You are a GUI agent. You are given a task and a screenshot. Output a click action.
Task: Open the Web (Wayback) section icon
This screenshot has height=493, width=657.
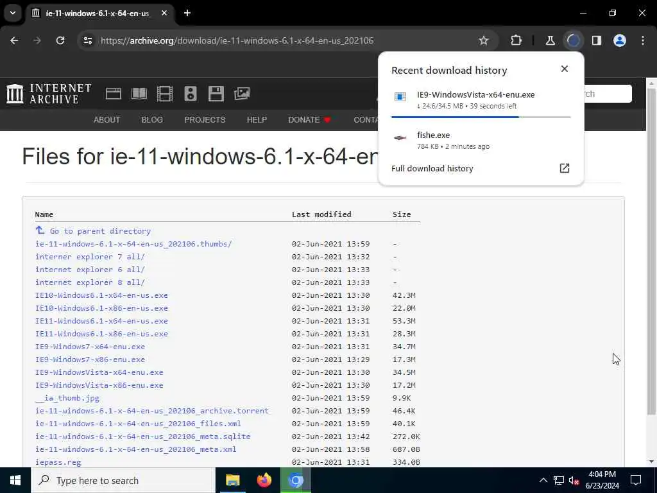113,94
